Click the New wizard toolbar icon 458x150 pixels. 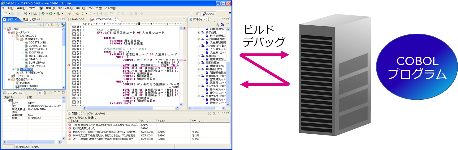click(5, 14)
